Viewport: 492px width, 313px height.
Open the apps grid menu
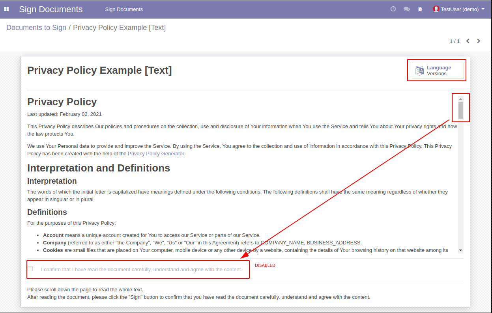6,9
